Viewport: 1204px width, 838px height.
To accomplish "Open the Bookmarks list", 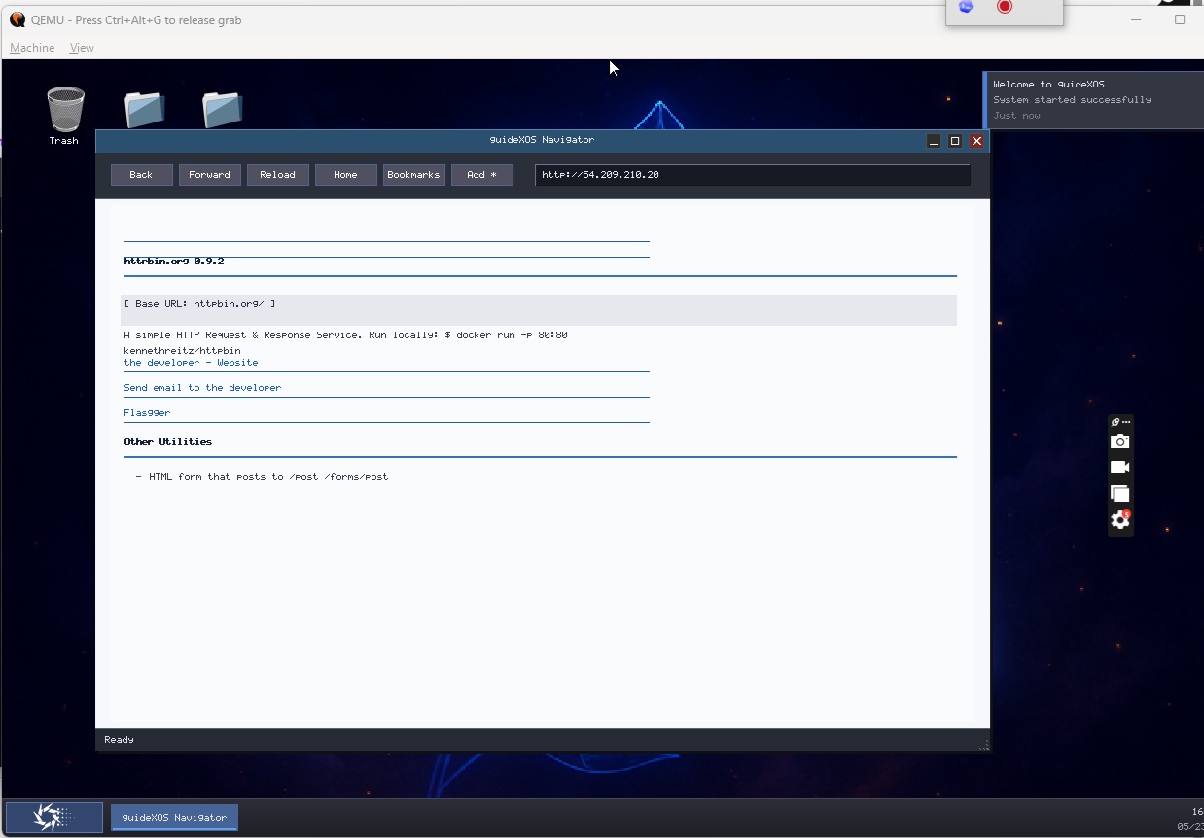I will tap(414, 175).
